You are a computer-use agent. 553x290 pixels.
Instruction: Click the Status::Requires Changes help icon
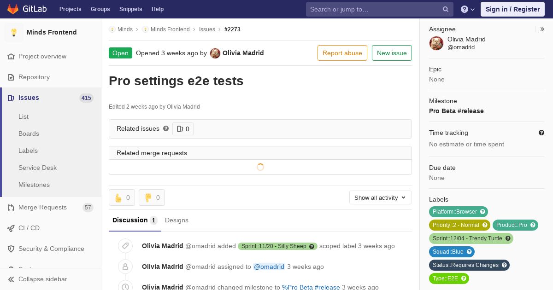504,265
